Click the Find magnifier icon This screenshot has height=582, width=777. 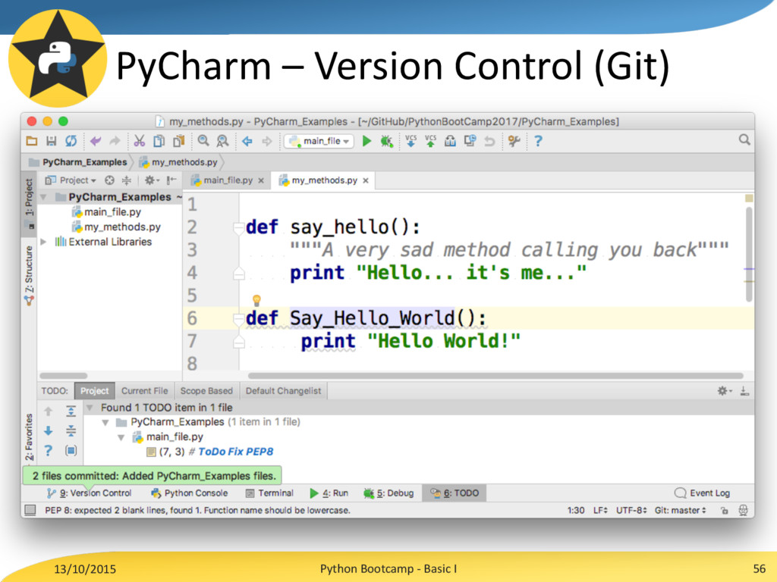click(x=203, y=141)
